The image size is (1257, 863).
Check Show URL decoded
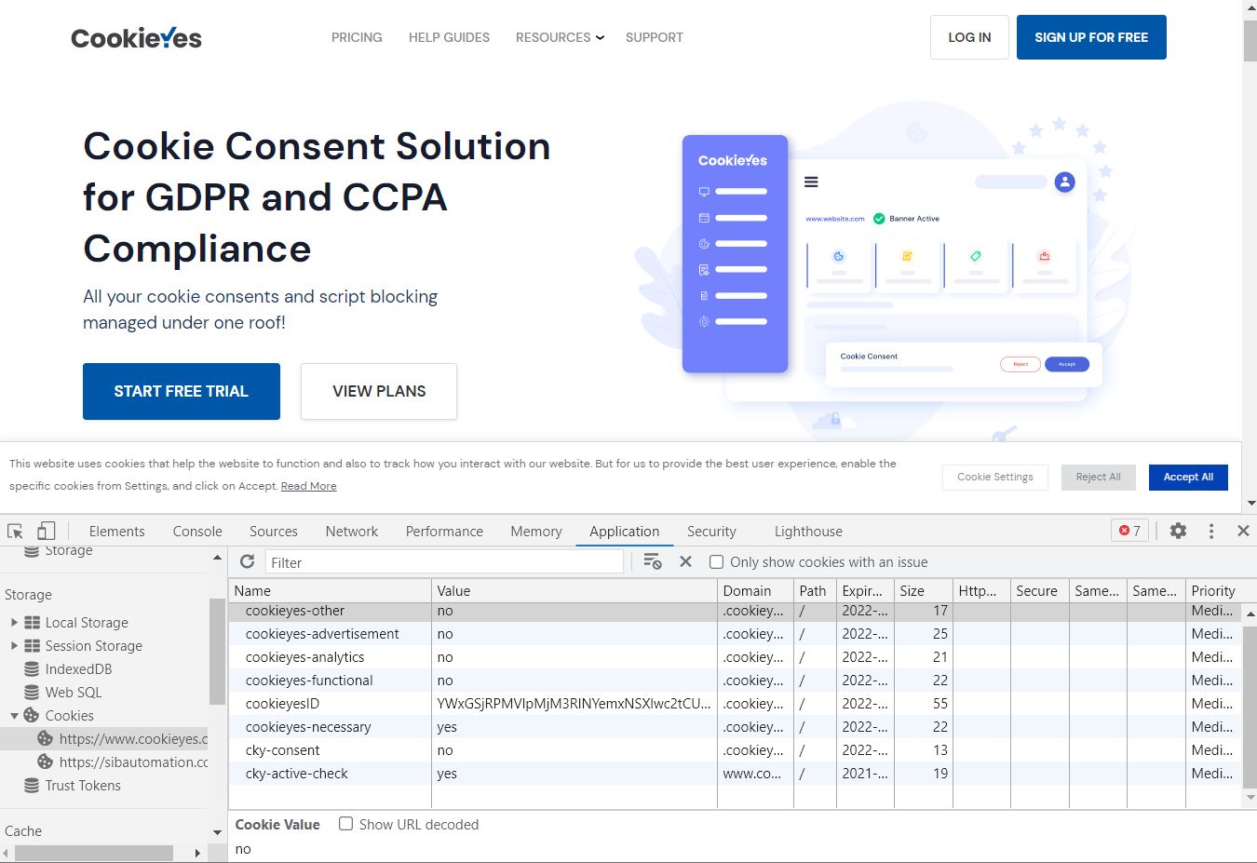coord(345,824)
